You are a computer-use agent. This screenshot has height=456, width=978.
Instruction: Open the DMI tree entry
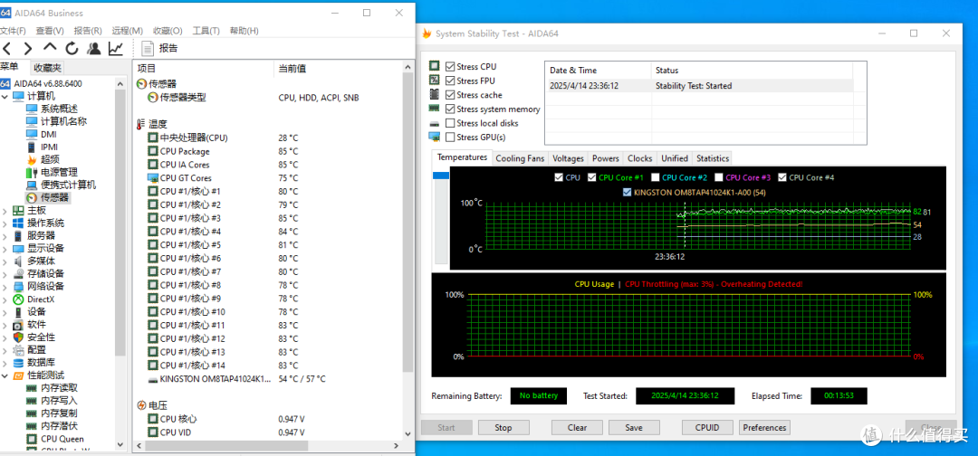point(49,134)
